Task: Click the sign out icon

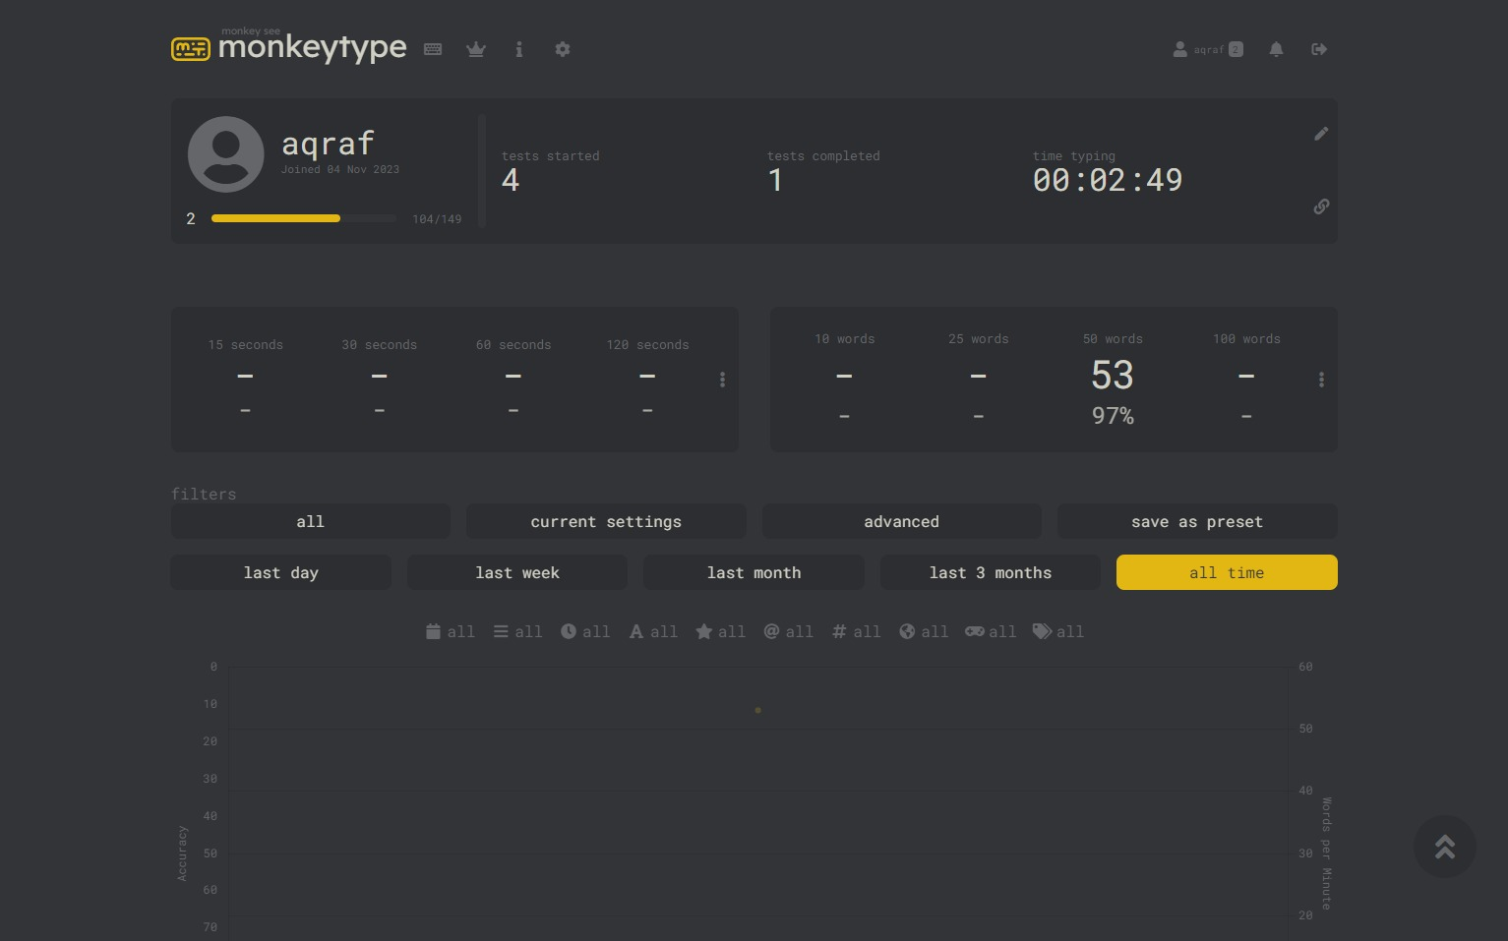Action: point(1319,49)
